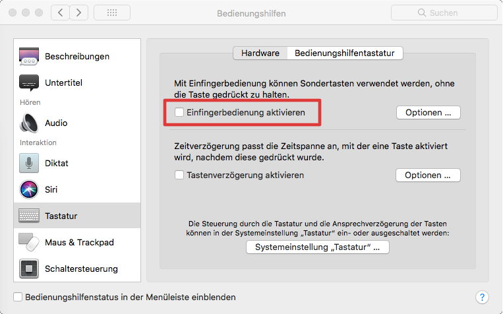Click the Tastenverzögerung aktivieren label text
Screen dimensions: 503x314
[x=245, y=175]
